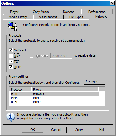Image resolution: width=116 pixels, height=136 pixels.
Task: Disable the HTTP protocol checkbox
Action: [11, 67]
